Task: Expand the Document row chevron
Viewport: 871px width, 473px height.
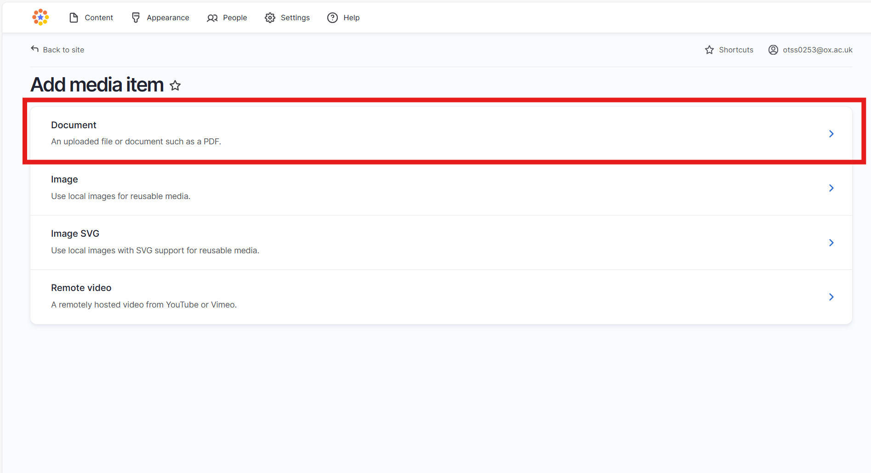Action: [831, 134]
